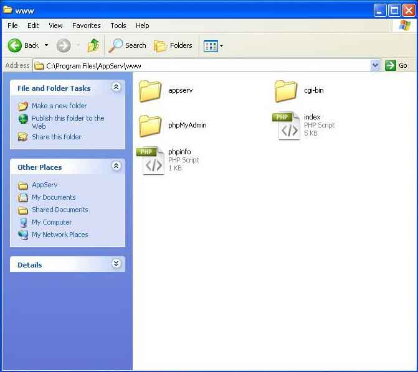Screen dimensions: 418x372
Task: Click the My Documents sidebar icon
Action: pos(23,197)
